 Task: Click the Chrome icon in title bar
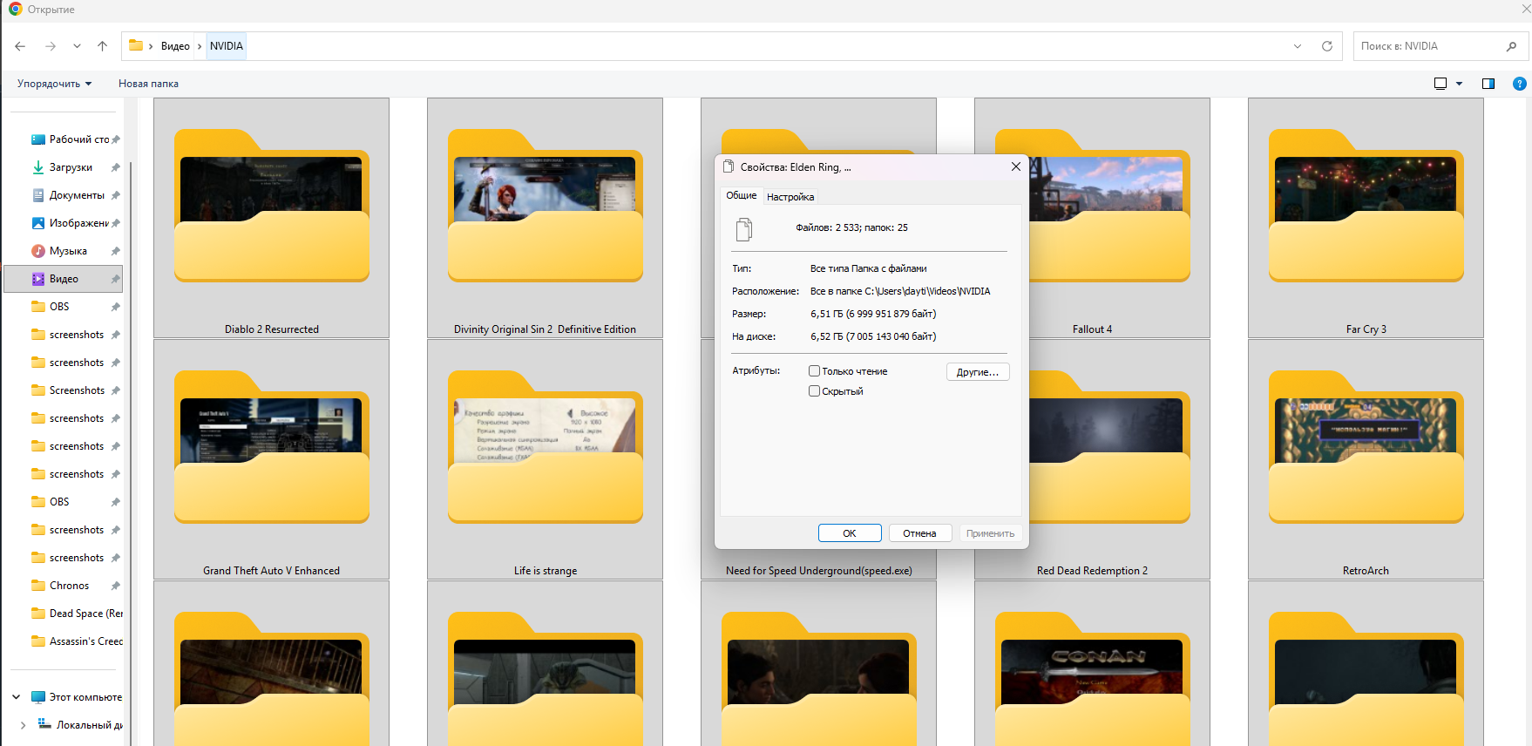(x=15, y=10)
